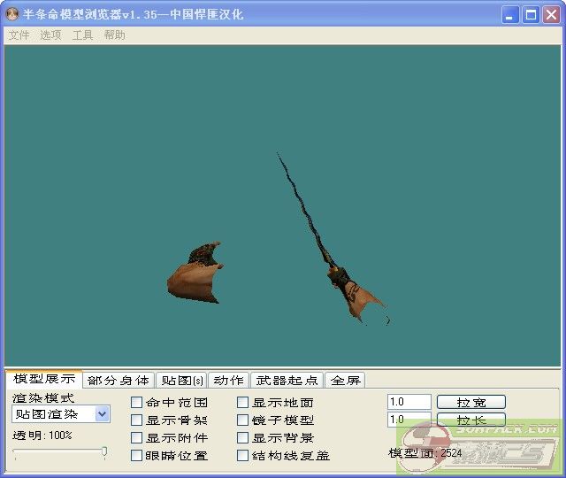The height and width of the screenshot is (478, 566).
Task: Enable the 镜子模型 (mirror model) checkbox
Action: coord(243,420)
